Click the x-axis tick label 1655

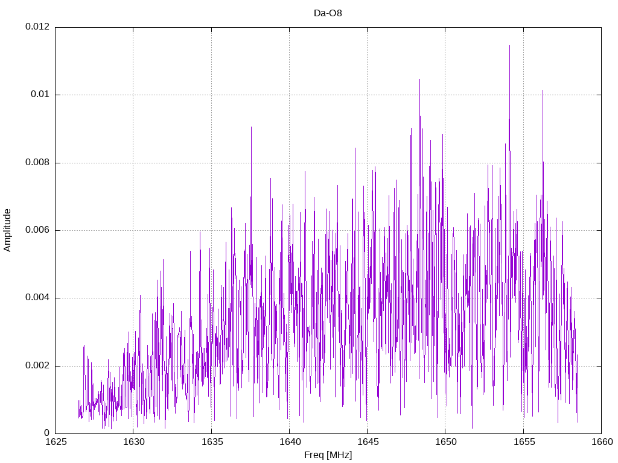click(x=524, y=442)
